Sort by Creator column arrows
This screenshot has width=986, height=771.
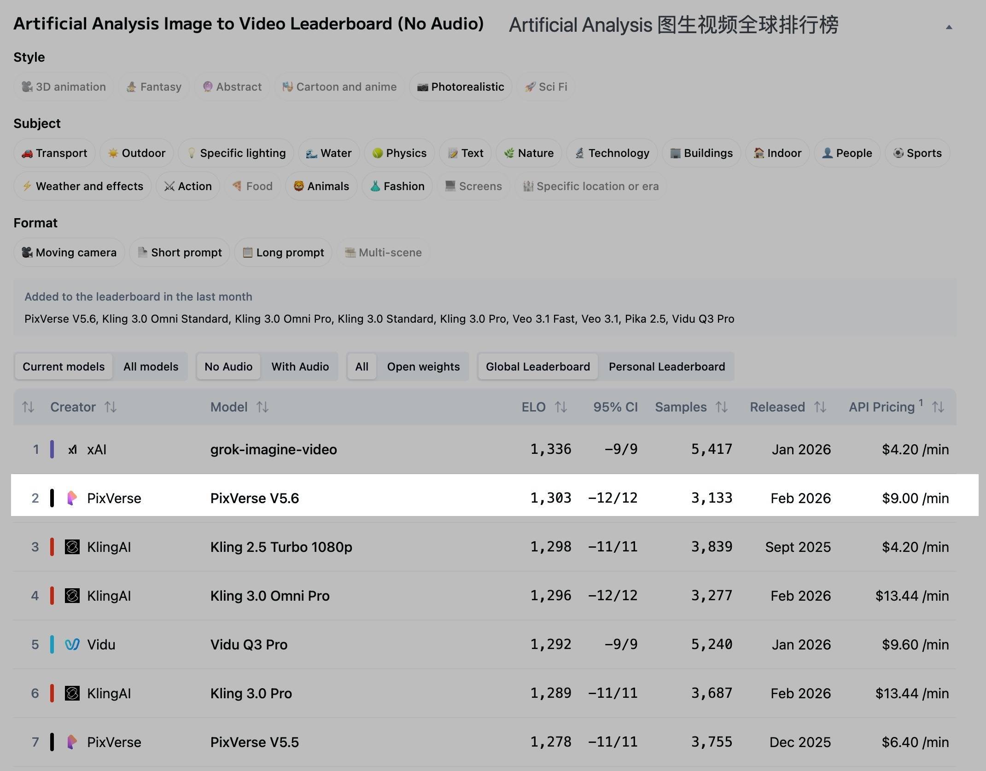111,407
